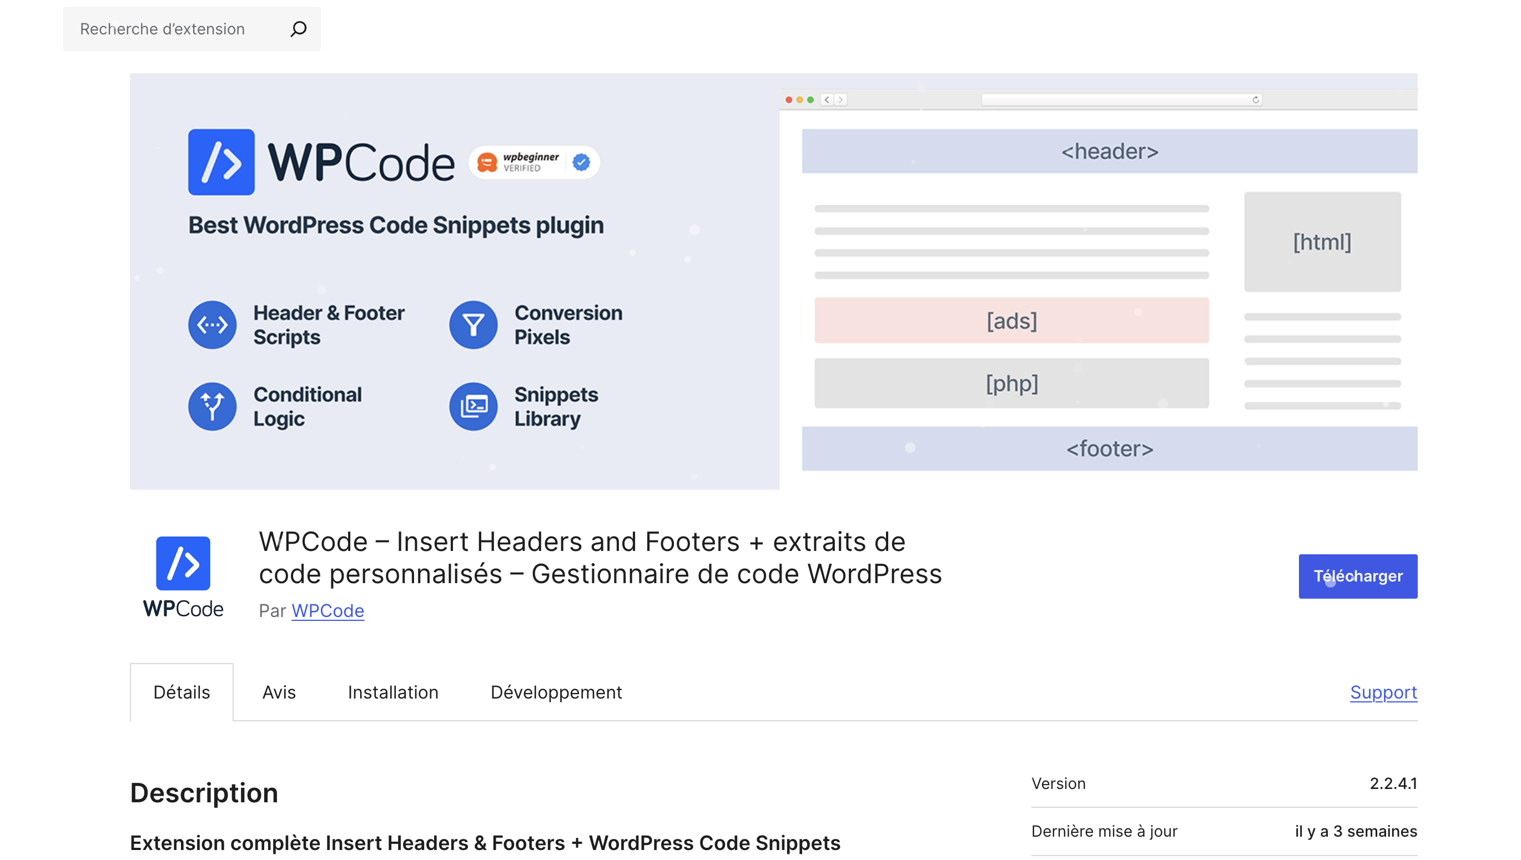Click the Version label
This screenshot has width=1521, height=860.
coord(1059,783)
